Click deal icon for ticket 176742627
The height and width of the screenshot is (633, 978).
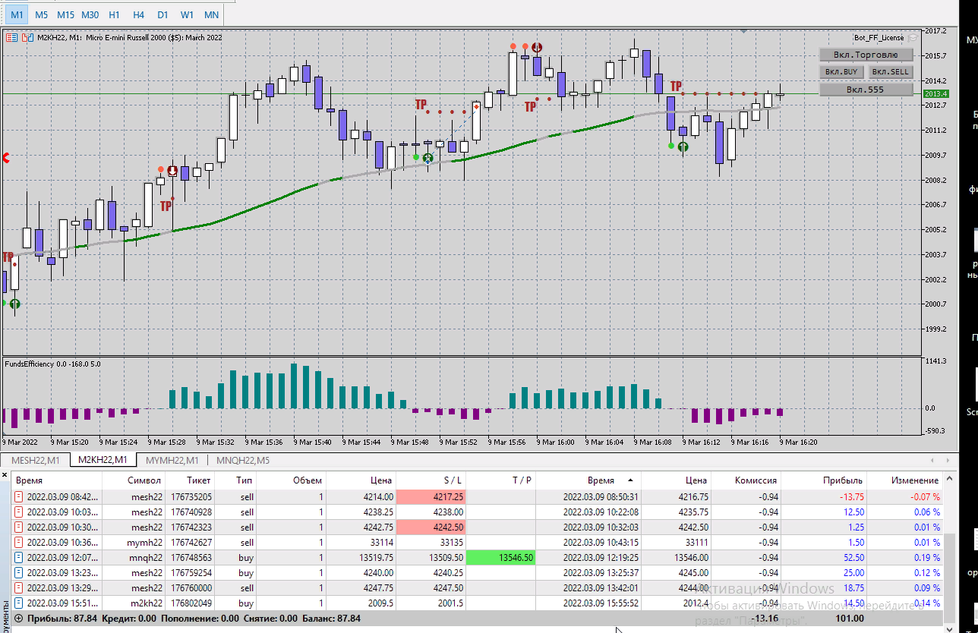[x=19, y=543]
